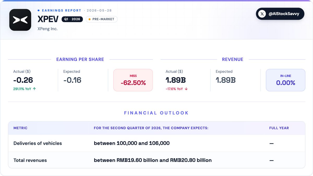Click the green up arrow next to 291.11% YoY
The image size is (313, 176).
click(x=34, y=89)
